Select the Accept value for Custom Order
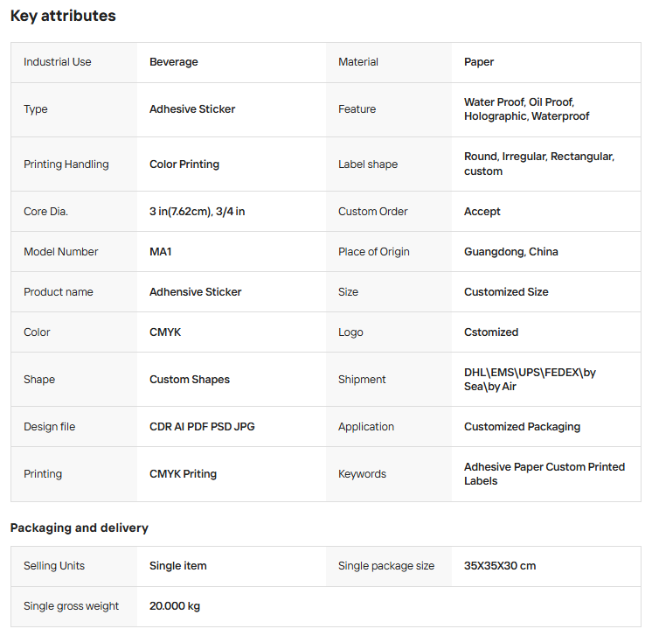The image size is (652, 636). click(x=482, y=212)
